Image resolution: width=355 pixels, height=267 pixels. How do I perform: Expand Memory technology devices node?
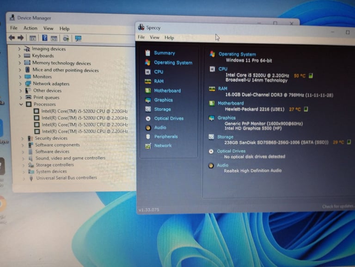coord(20,63)
